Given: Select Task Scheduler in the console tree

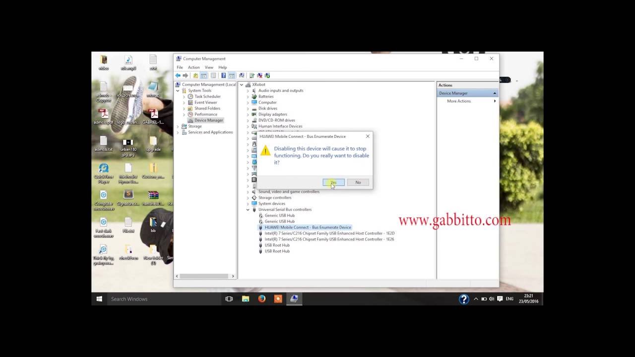Looking at the screenshot, I should (x=207, y=97).
